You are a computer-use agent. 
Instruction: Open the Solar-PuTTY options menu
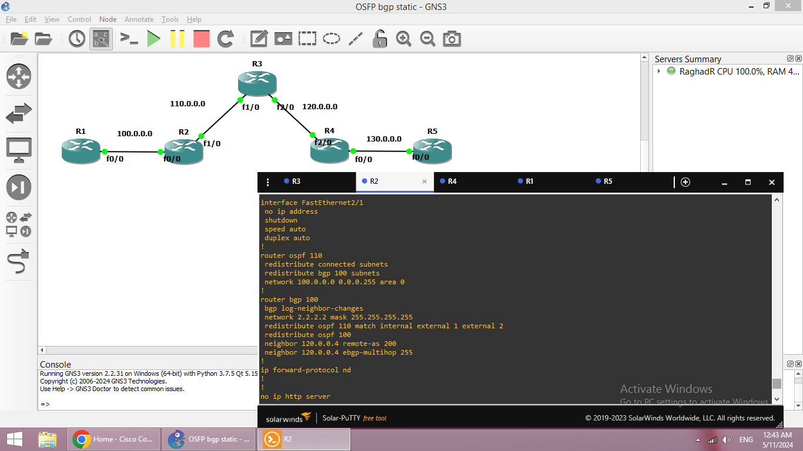tap(268, 182)
